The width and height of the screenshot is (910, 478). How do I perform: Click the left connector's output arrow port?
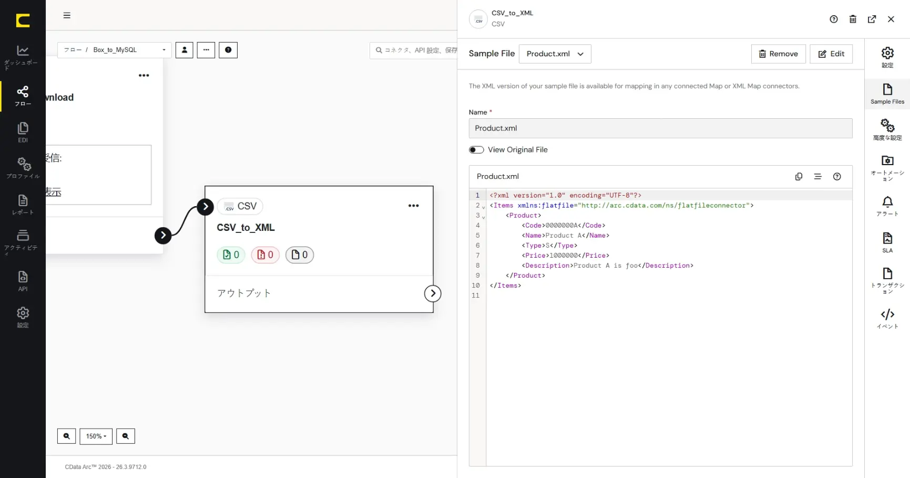pos(163,236)
